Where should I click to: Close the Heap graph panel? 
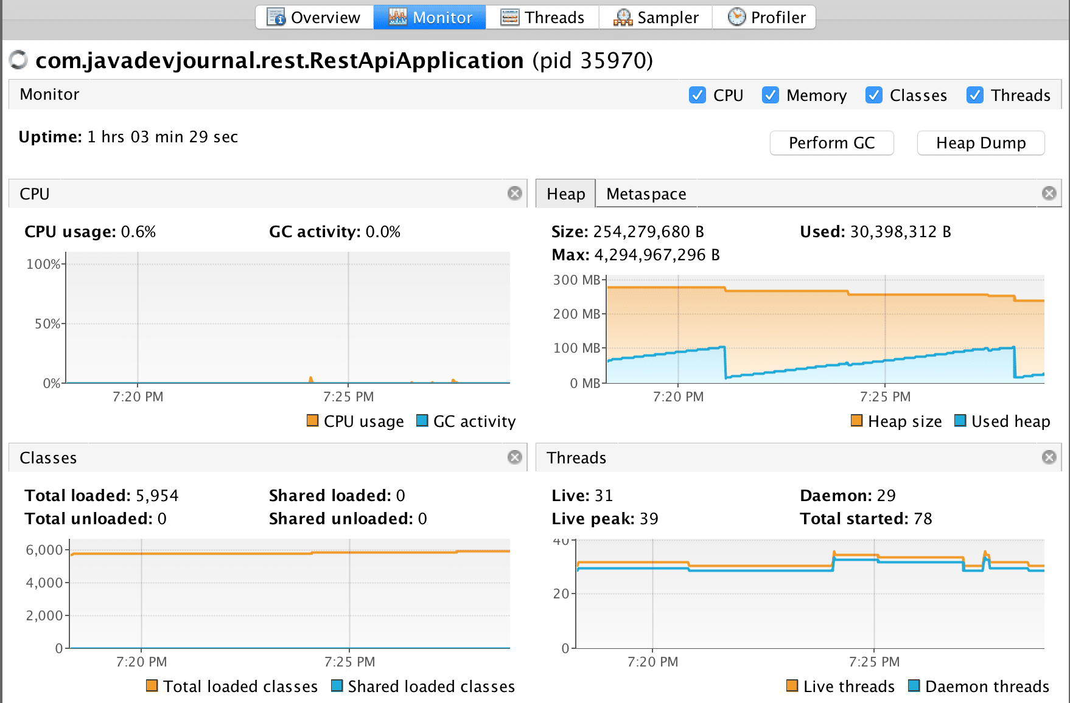[1049, 193]
